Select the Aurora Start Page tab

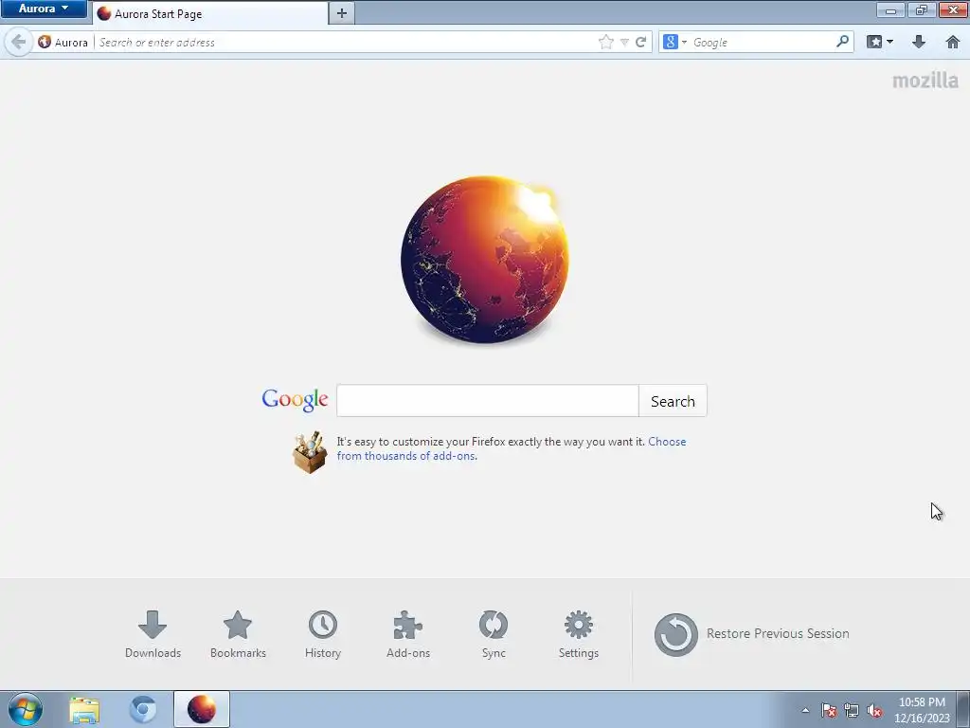coord(210,13)
